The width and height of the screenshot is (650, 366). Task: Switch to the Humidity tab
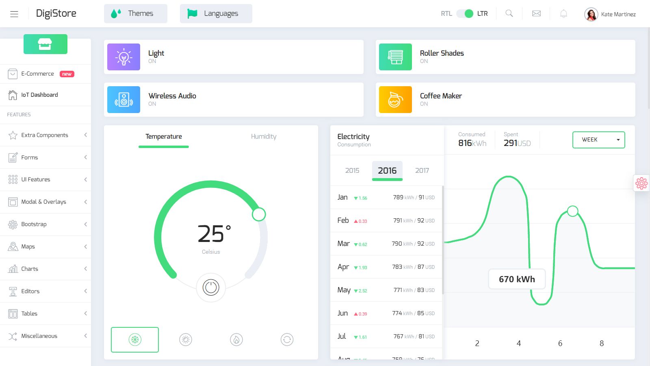[x=264, y=137]
